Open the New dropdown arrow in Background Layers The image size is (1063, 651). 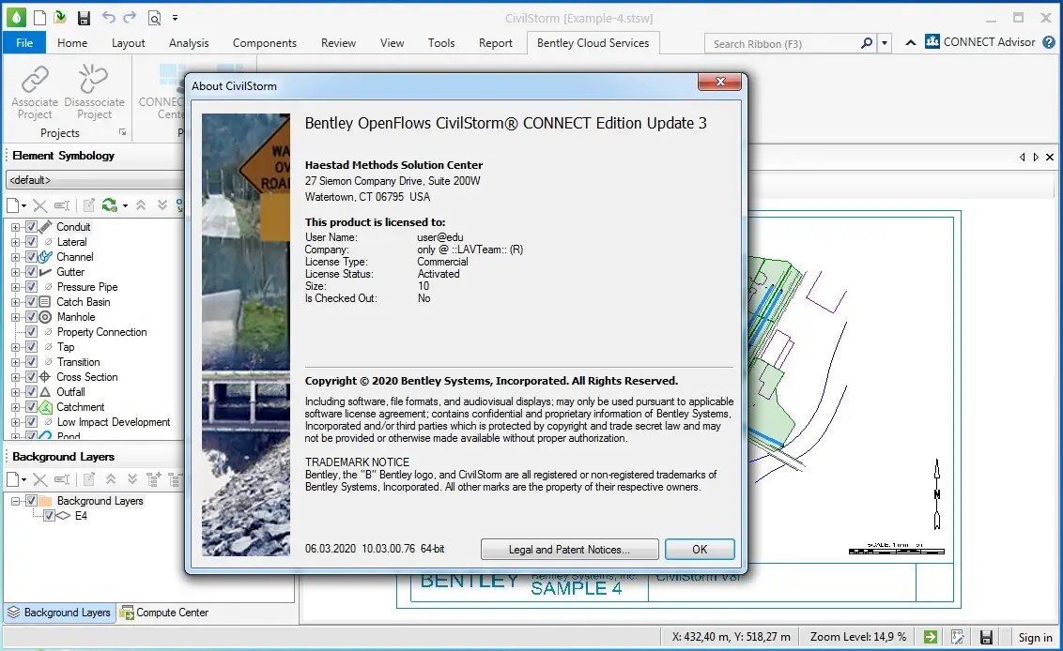pos(23,480)
